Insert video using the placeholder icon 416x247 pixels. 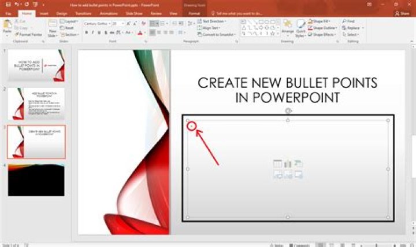tap(299, 175)
